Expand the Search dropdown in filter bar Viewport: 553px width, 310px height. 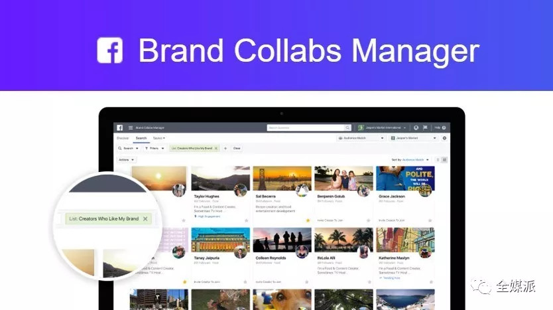coord(129,148)
